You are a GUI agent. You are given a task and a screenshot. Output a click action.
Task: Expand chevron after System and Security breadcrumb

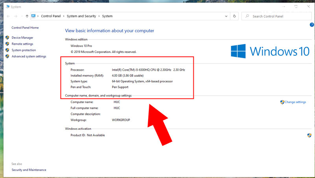click(99, 16)
